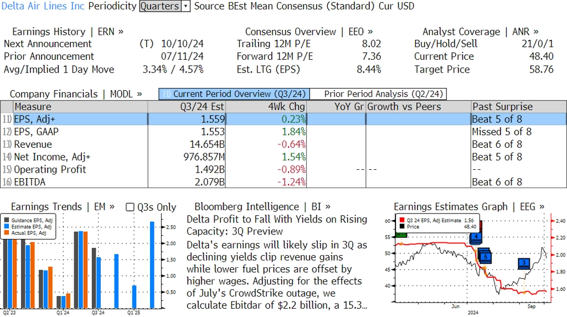The height and width of the screenshot is (317, 567).
Task: Click the 4Wk Chg column header
Action: 266,107
